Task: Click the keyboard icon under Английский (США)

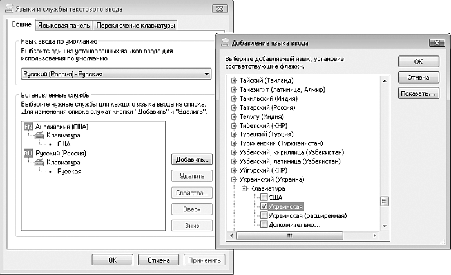Action: [x=39, y=136]
